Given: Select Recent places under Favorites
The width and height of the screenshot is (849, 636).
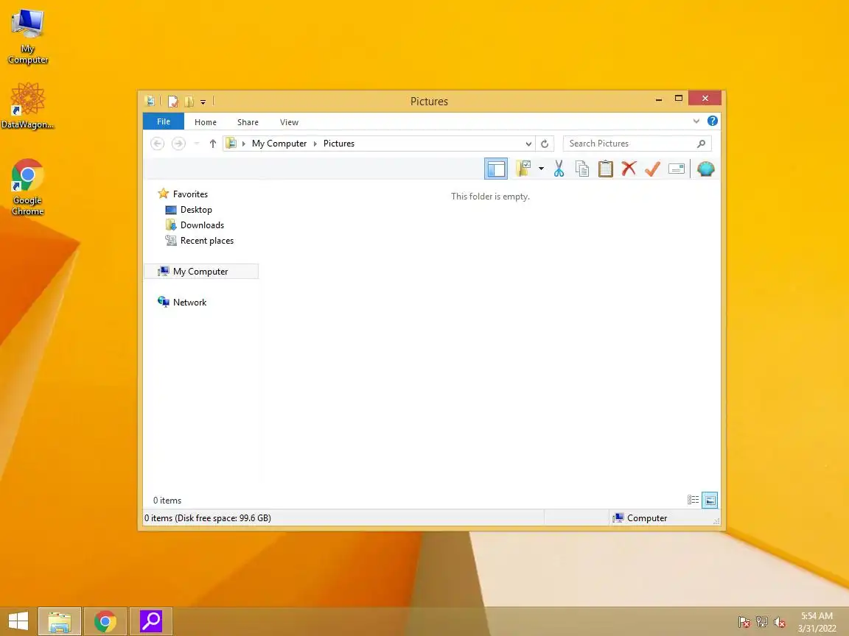Looking at the screenshot, I should coord(207,241).
